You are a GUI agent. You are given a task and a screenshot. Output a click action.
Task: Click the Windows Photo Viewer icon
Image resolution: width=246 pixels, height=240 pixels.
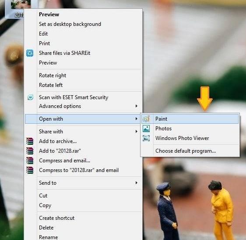[x=146, y=138]
